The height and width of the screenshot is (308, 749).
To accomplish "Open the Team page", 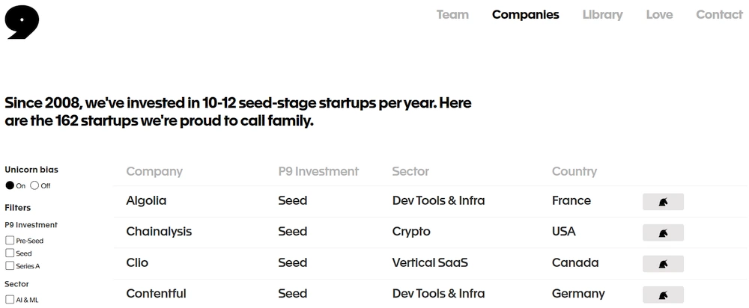I will pyautogui.click(x=452, y=15).
